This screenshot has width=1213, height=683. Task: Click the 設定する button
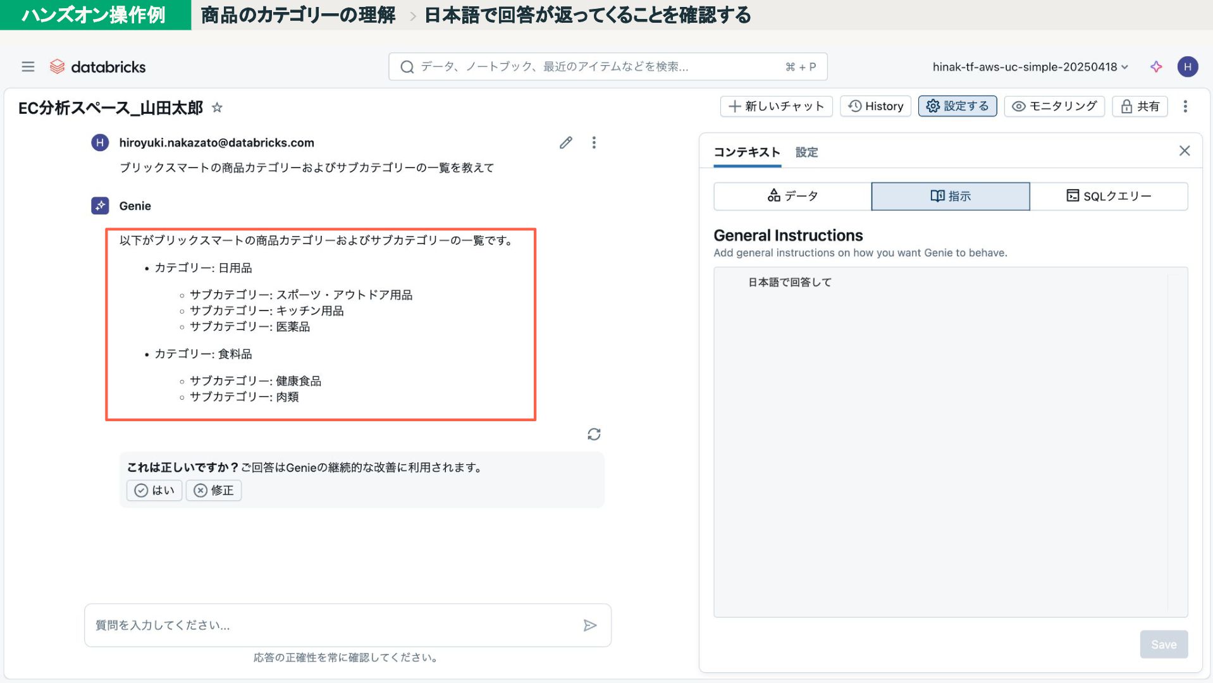coord(957,106)
